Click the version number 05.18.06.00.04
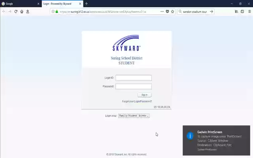253x158 pixels. [x=162, y=107]
